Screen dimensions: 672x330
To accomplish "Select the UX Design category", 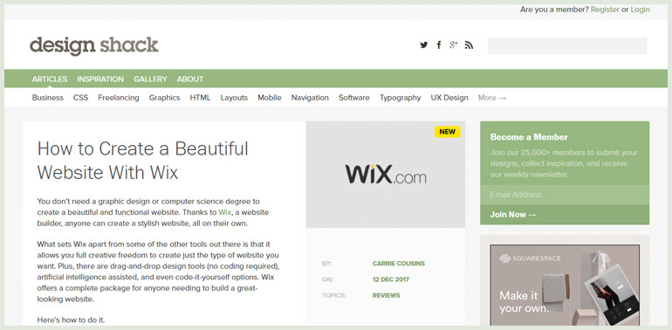I will [449, 98].
